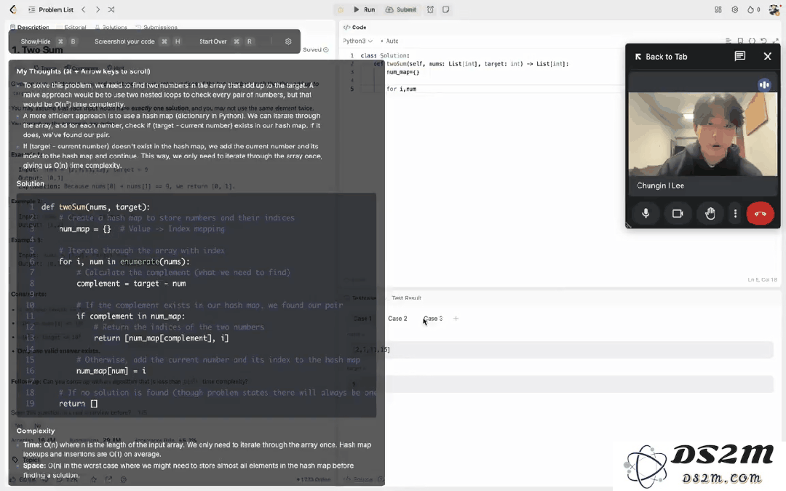Image resolution: width=786 pixels, height=491 pixels.
Task: Click the 'Chungin I Lee' name label
Action: (660, 185)
